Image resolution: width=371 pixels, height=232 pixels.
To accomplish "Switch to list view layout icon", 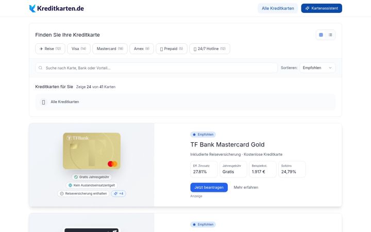I will pyautogui.click(x=330, y=35).
